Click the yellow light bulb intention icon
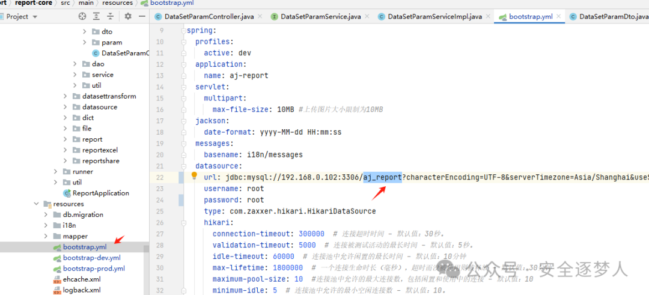 [194, 176]
